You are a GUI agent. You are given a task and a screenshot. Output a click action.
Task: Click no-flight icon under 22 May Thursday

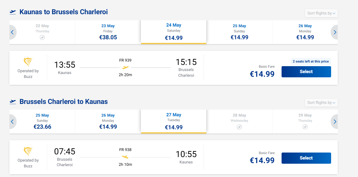[42, 37]
